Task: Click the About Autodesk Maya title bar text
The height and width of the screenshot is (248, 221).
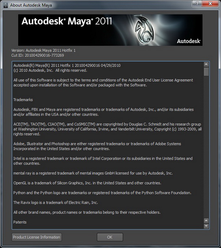Action: [31, 5]
